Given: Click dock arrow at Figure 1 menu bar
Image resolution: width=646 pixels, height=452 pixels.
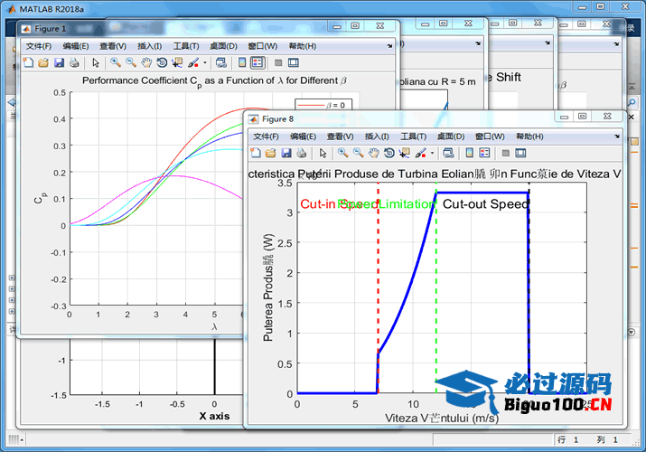Looking at the screenshot, I should [x=389, y=46].
